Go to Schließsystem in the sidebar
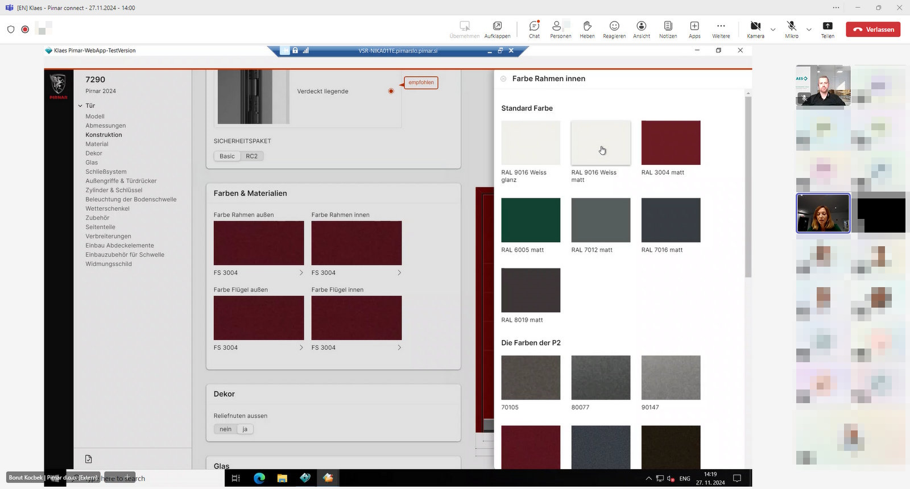 106,172
